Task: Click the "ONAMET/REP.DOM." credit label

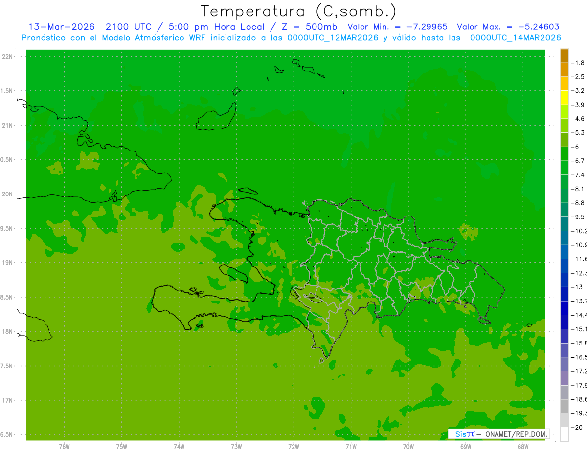Action: pos(516,434)
